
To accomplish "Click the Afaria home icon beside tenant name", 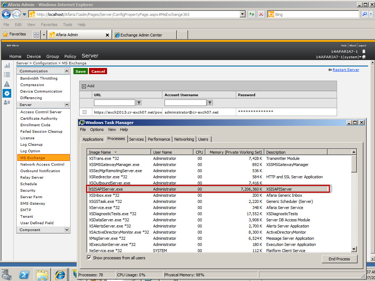I will (364, 57).
